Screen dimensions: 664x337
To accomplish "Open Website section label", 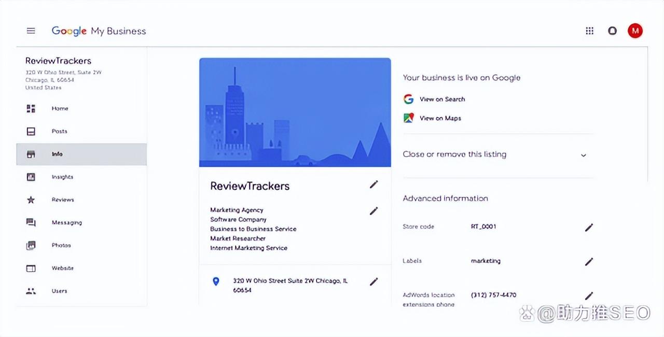I will tap(62, 268).
